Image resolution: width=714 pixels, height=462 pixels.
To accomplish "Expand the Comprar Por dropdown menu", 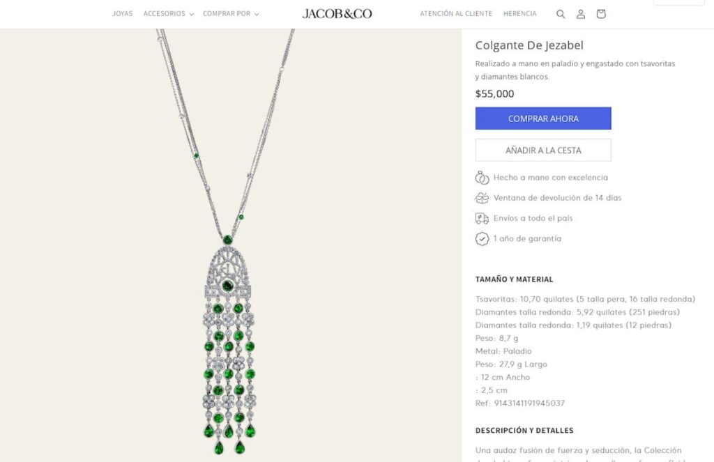I will click(x=230, y=14).
